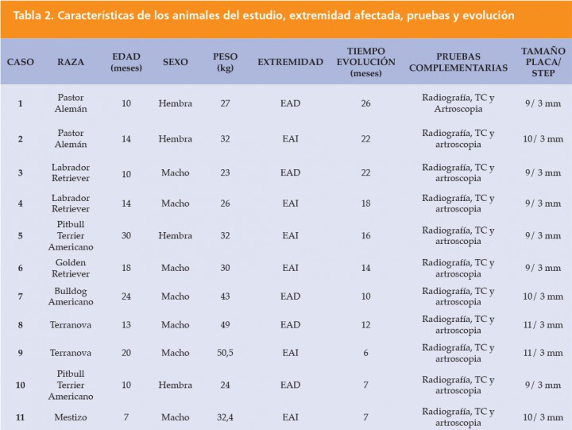The width and height of the screenshot is (572, 430).
Task: Select the TAMAÑO PLACA/STEP column header
Action: pyautogui.click(x=543, y=62)
